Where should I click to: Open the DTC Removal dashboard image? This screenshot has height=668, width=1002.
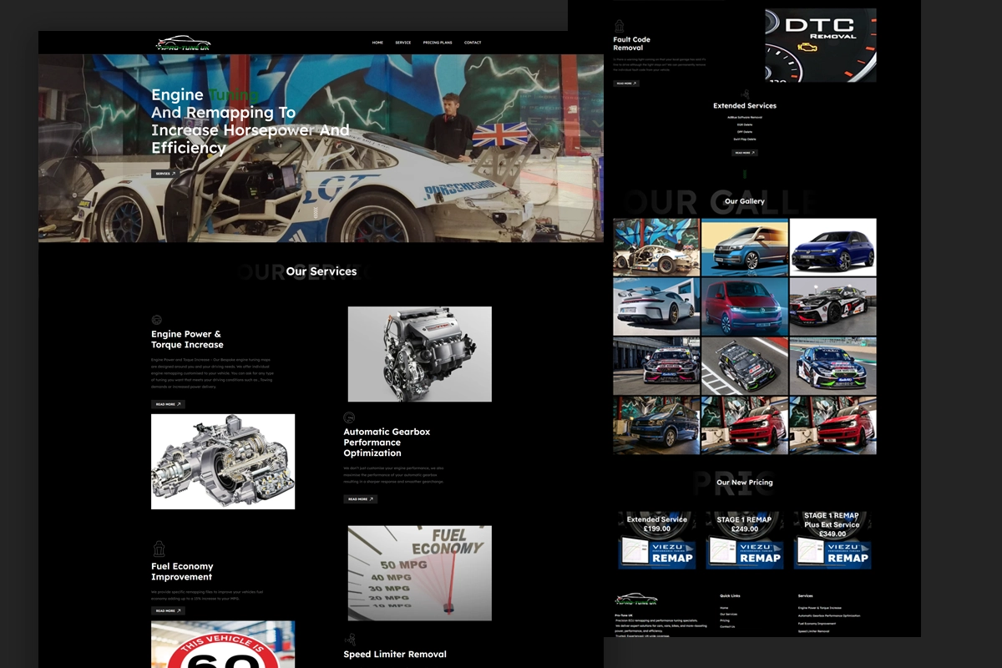pos(820,45)
